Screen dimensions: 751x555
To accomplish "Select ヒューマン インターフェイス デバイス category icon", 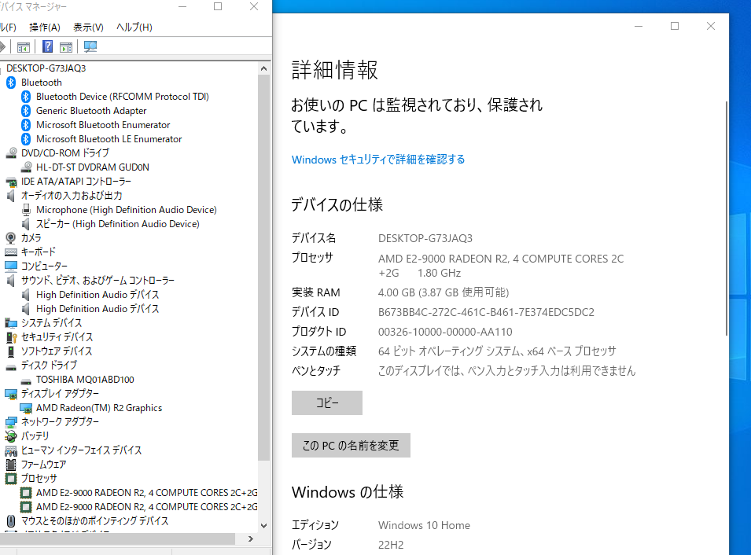I will [11, 450].
